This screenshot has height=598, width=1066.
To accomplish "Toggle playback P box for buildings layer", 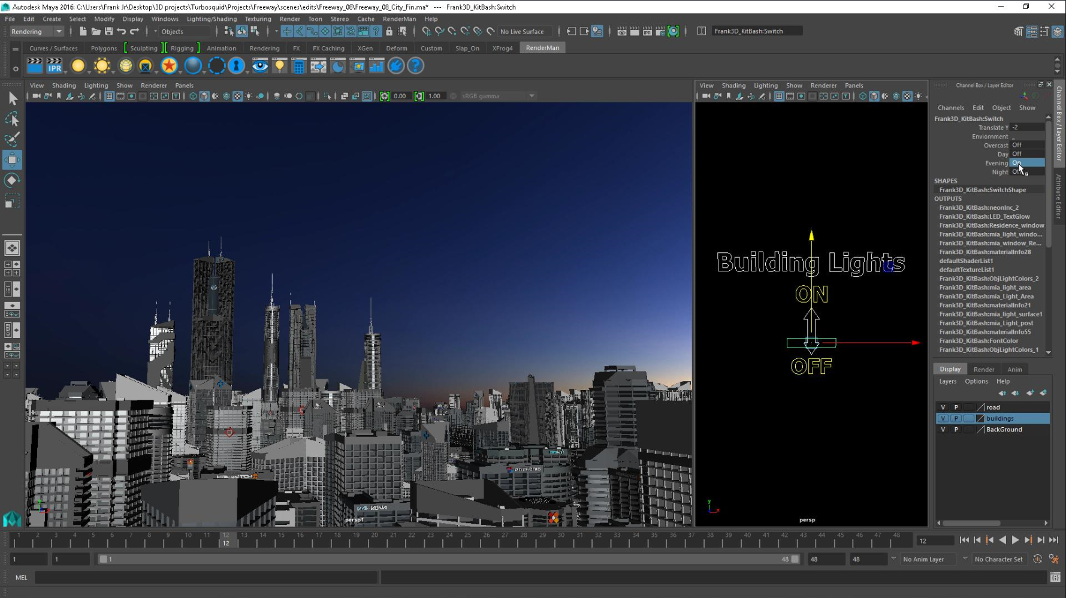I will coord(956,419).
